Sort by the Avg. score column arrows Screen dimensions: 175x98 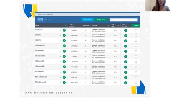click(118, 25)
